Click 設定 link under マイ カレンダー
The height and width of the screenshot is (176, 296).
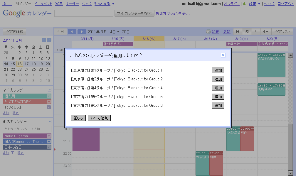(16, 113)
